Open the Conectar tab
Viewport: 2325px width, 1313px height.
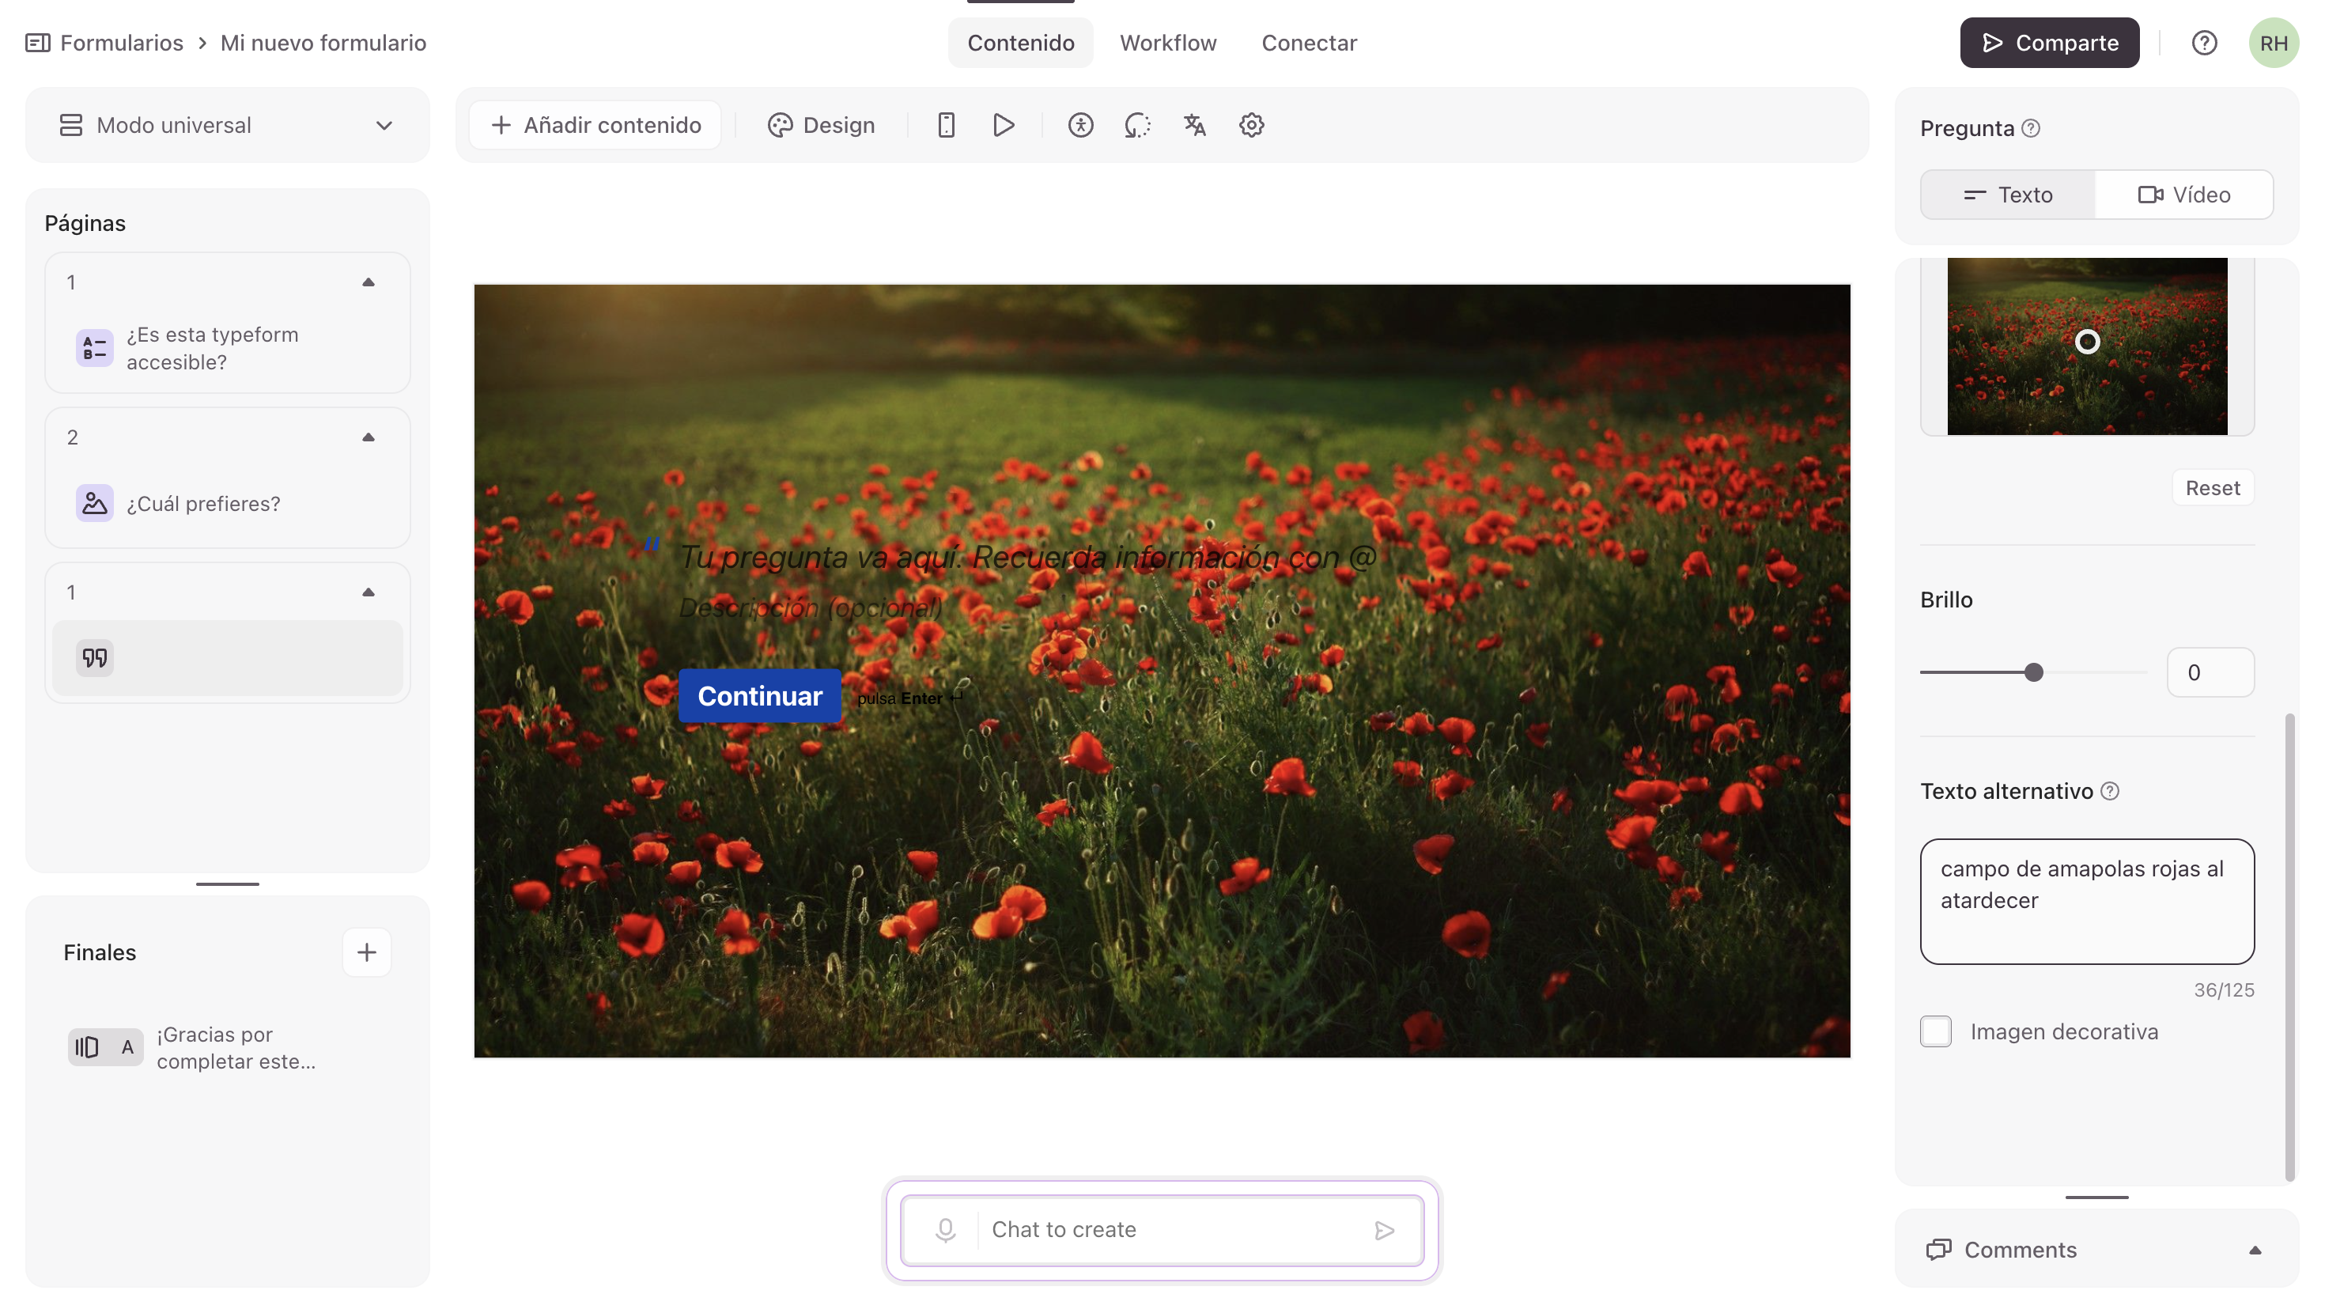coord(1309,43)
